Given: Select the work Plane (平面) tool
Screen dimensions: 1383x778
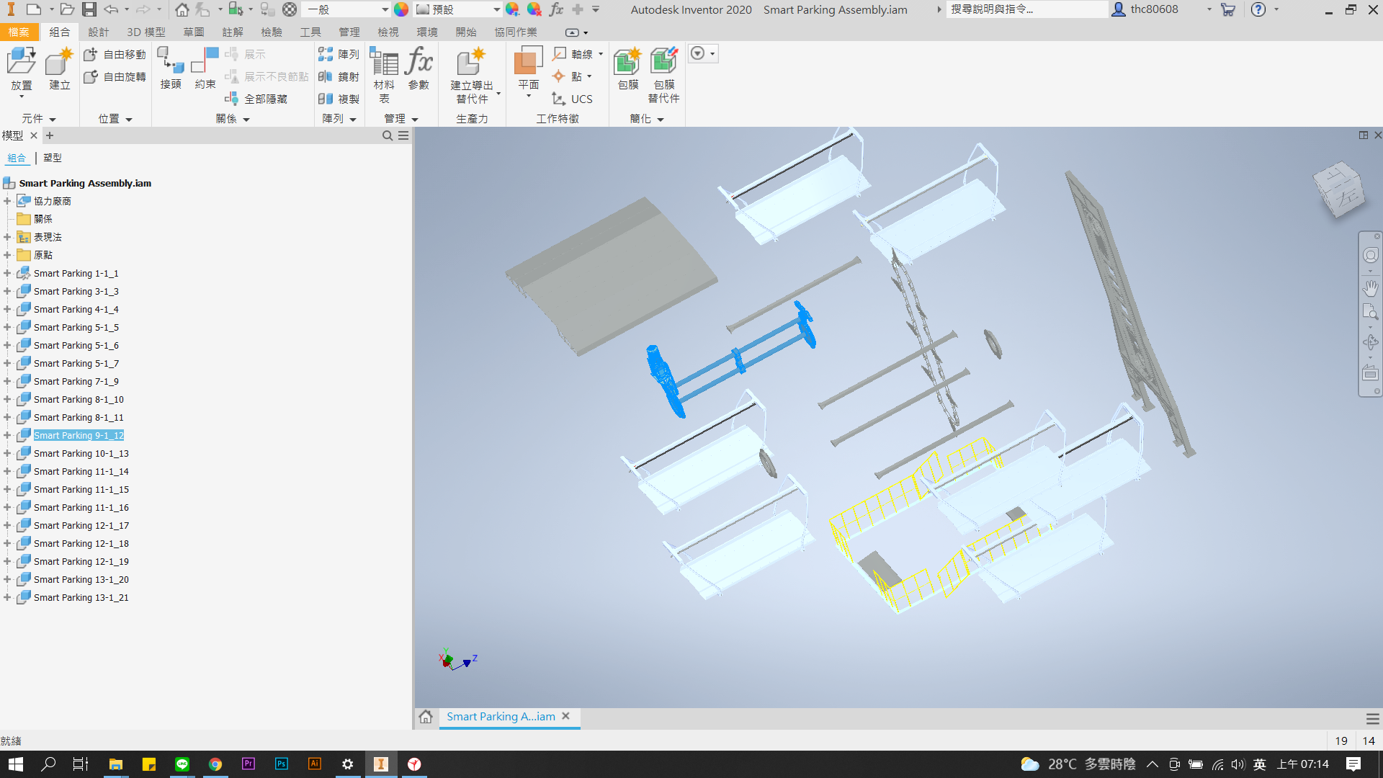Looking at the screenshot, I should click(x=528, y=63).
